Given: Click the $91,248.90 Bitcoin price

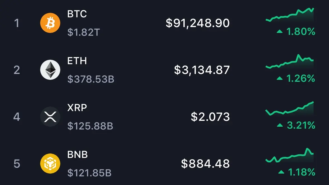Looking at the screenshot, I should tap(198, 23).
